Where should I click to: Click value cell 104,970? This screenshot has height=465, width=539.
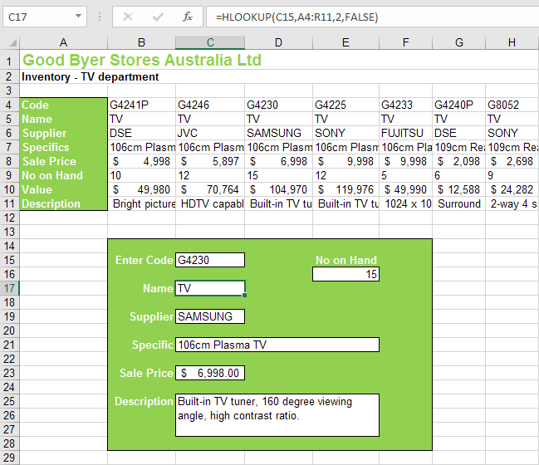[279, 189]
